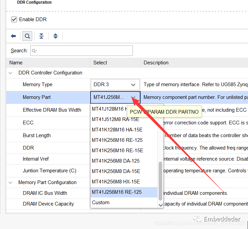The image size is (248, 229).
Task: Click the collapse all toolbar icon
Action: [x=41, y=36]
